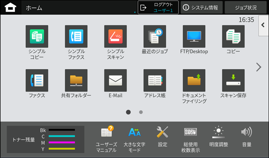Click the C cyan toner bar
The height and width of the screenshot is (158, 269).
coord(62,136)
